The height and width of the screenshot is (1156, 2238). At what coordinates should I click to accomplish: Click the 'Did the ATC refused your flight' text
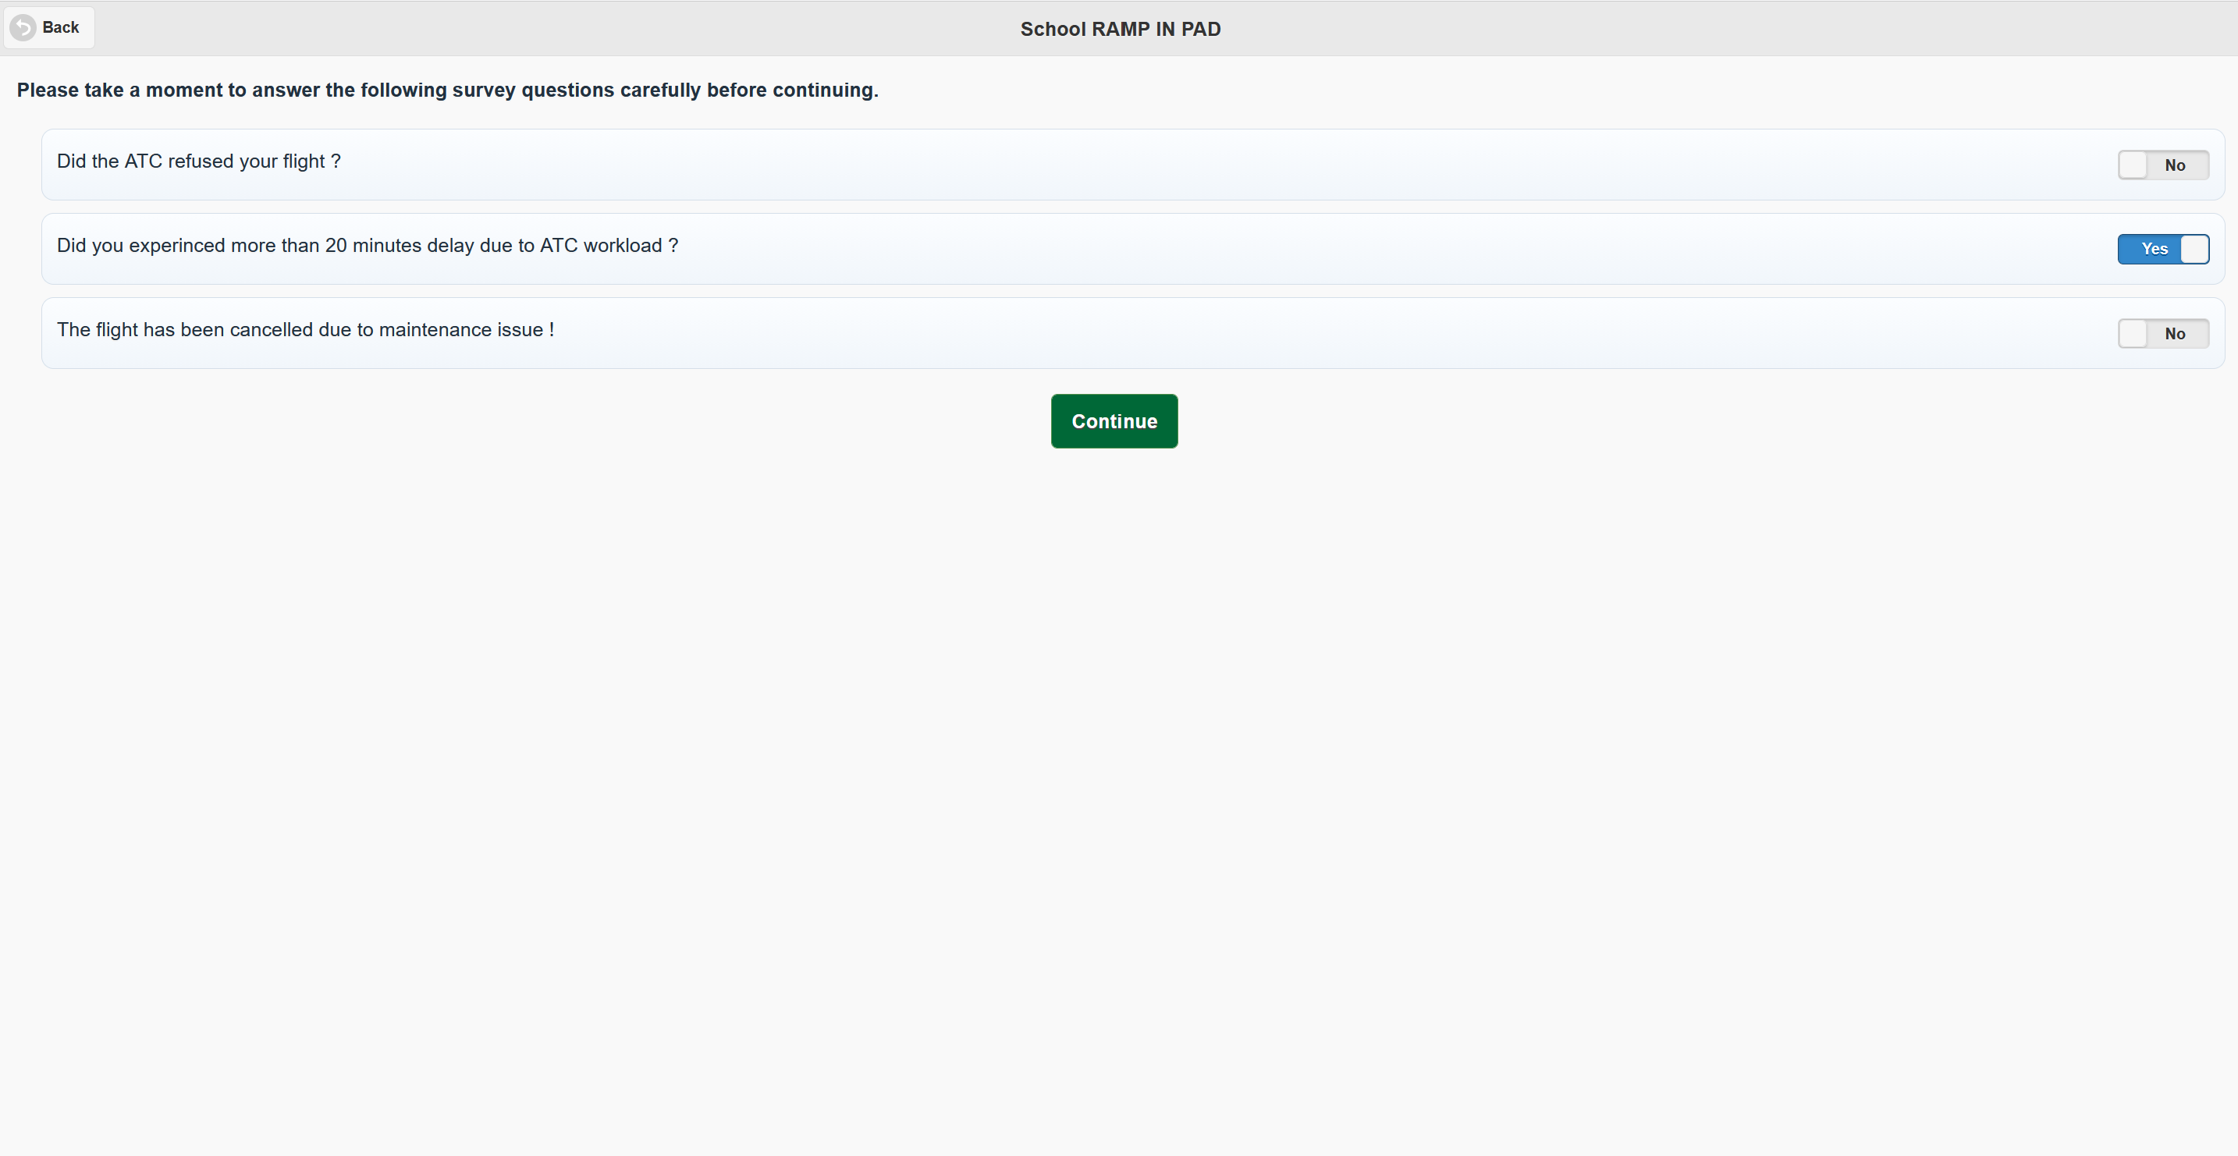click(199, 161)
